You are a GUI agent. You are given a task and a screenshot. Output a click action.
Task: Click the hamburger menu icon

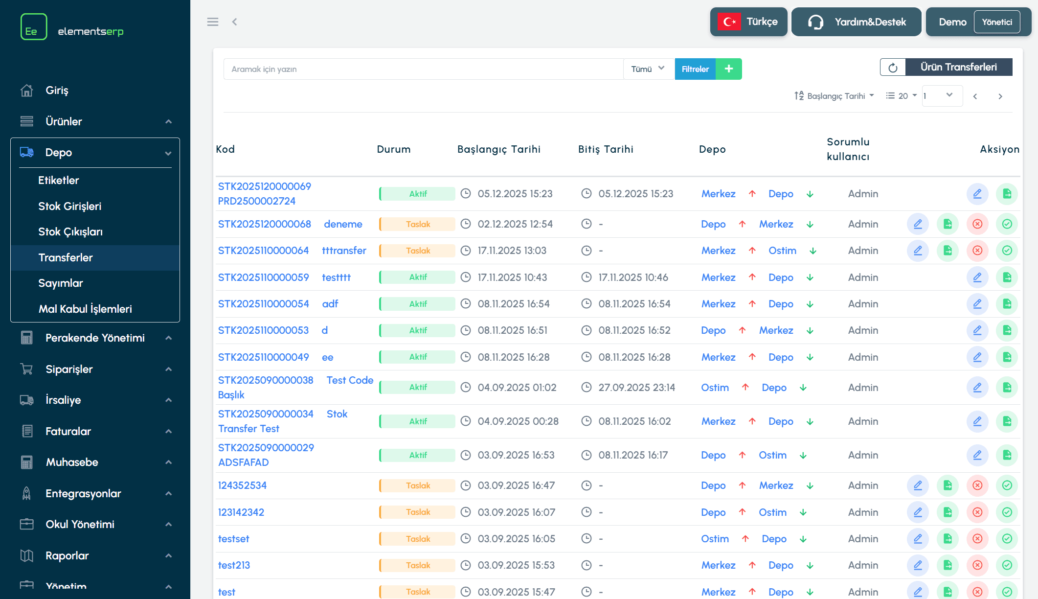(212, 22)
